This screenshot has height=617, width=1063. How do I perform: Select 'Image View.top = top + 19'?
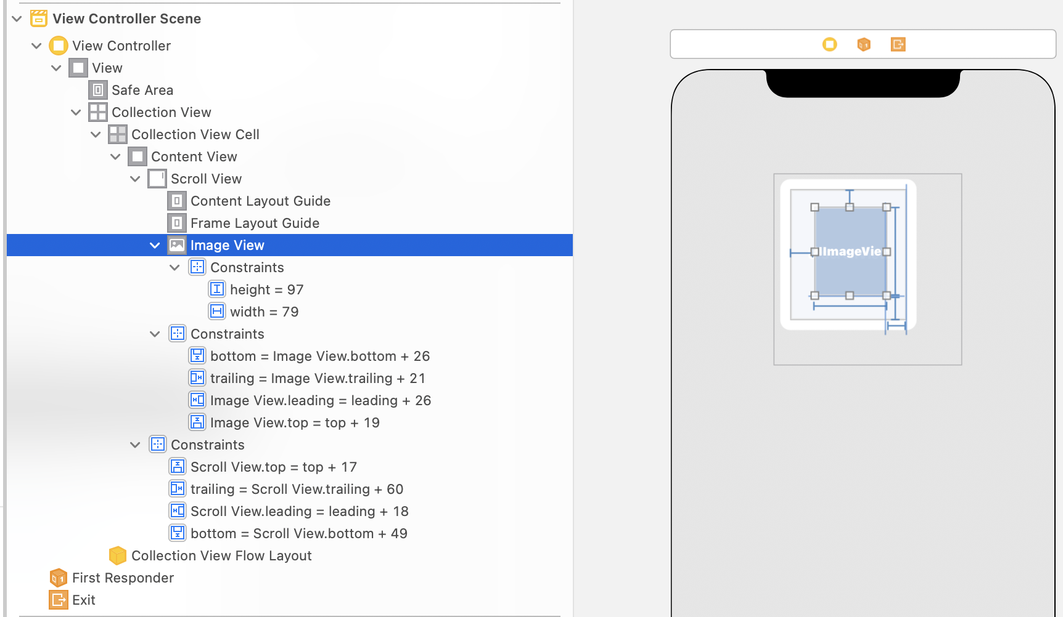pyautogui.click(x=295, y=422)
